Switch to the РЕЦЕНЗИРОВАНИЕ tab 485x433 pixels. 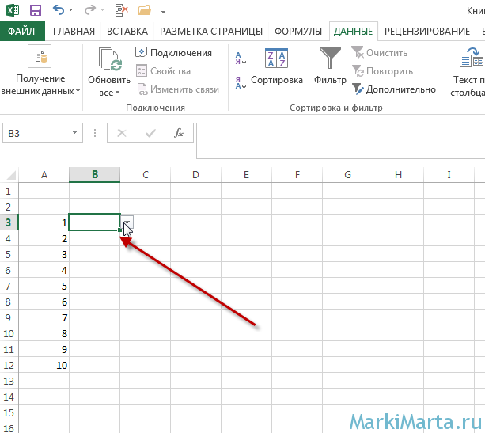[427, 31]
